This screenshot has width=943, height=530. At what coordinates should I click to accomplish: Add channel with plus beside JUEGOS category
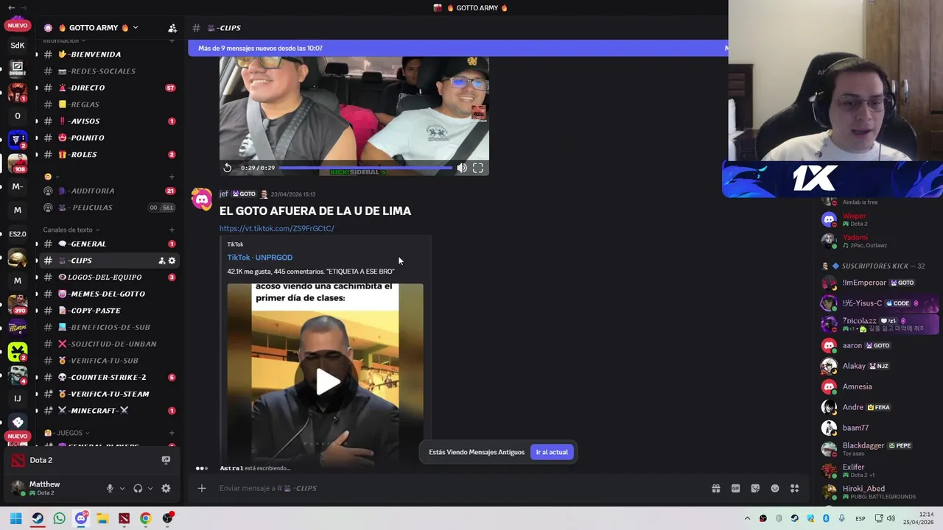coord(172,433)
